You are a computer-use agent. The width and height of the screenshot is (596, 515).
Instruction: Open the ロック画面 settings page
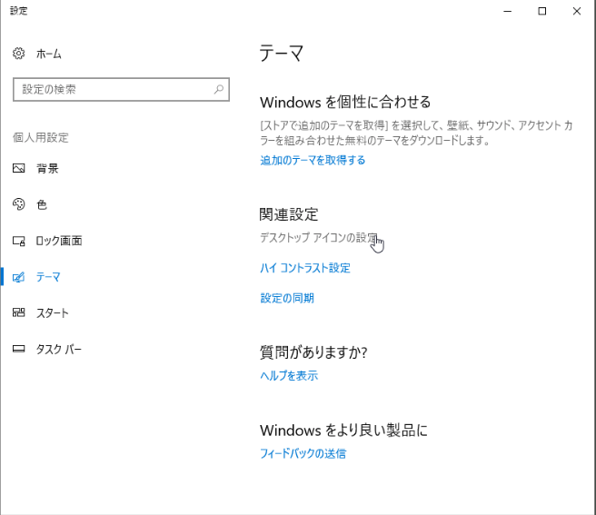(59, 241)
